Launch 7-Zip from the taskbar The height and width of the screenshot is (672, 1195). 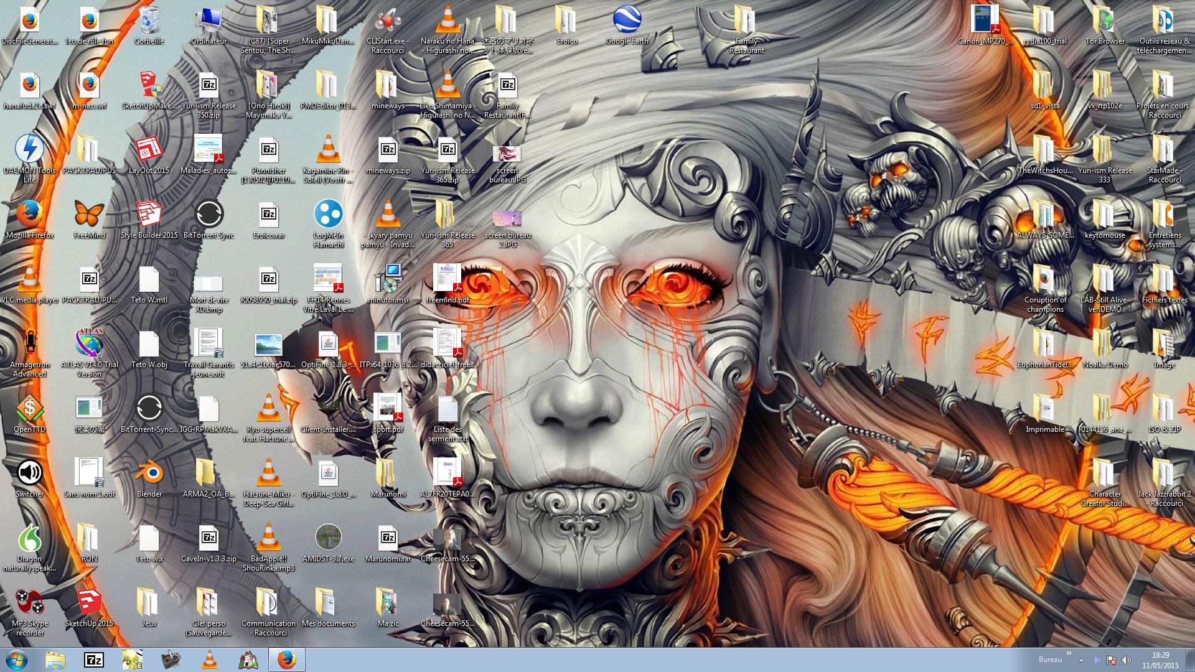94,660
